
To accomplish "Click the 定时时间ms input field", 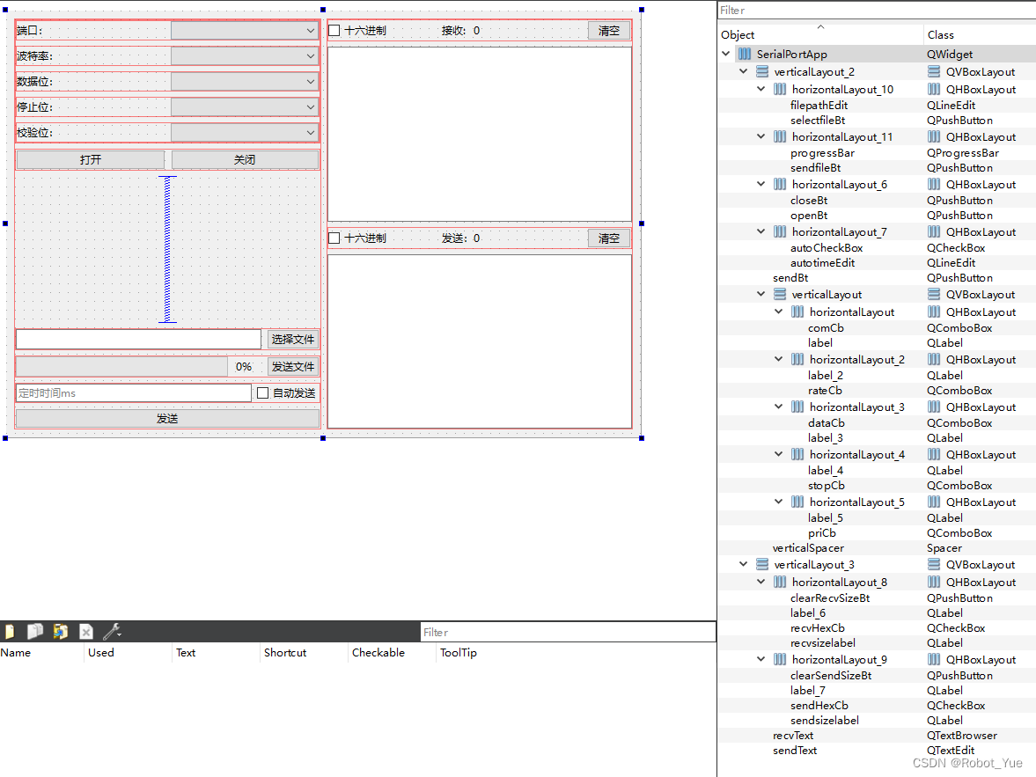I will pos(134,393).
